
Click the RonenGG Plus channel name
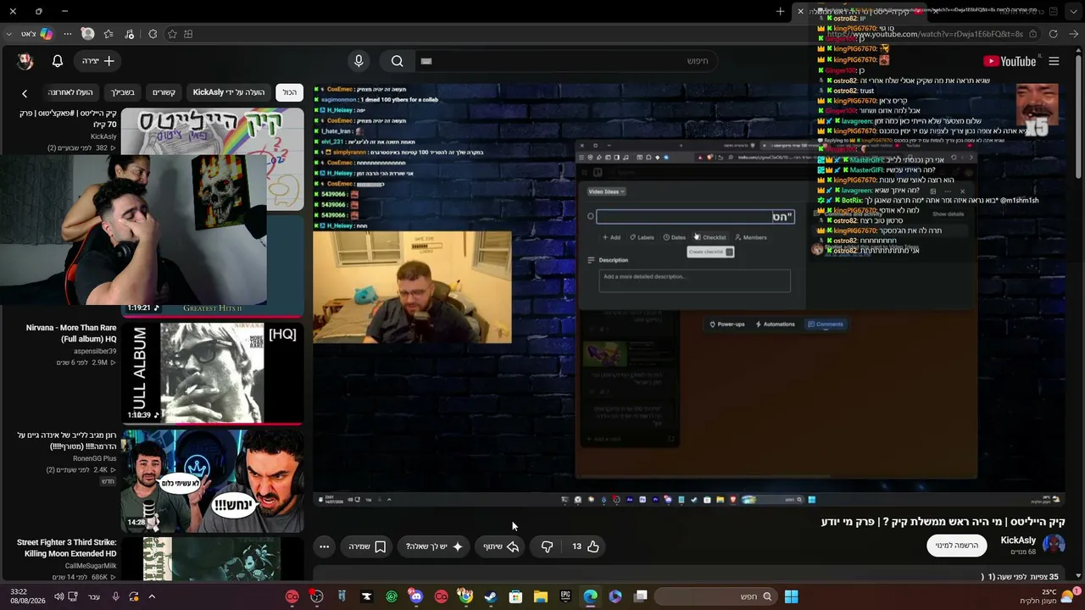point(95,458)
